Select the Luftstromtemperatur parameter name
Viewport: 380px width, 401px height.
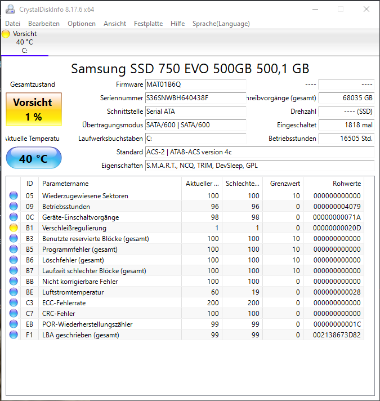click(x=73, y=292)
